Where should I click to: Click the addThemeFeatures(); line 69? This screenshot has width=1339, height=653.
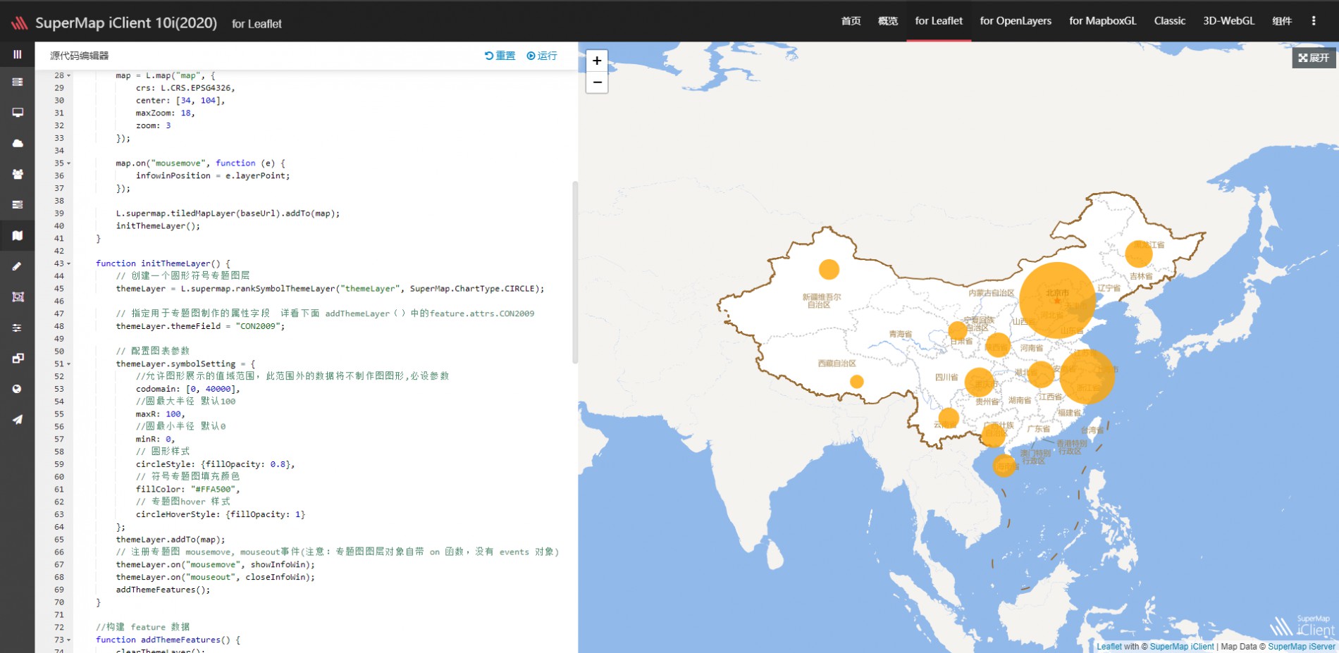pyautogui.click(x=163, y=590)
